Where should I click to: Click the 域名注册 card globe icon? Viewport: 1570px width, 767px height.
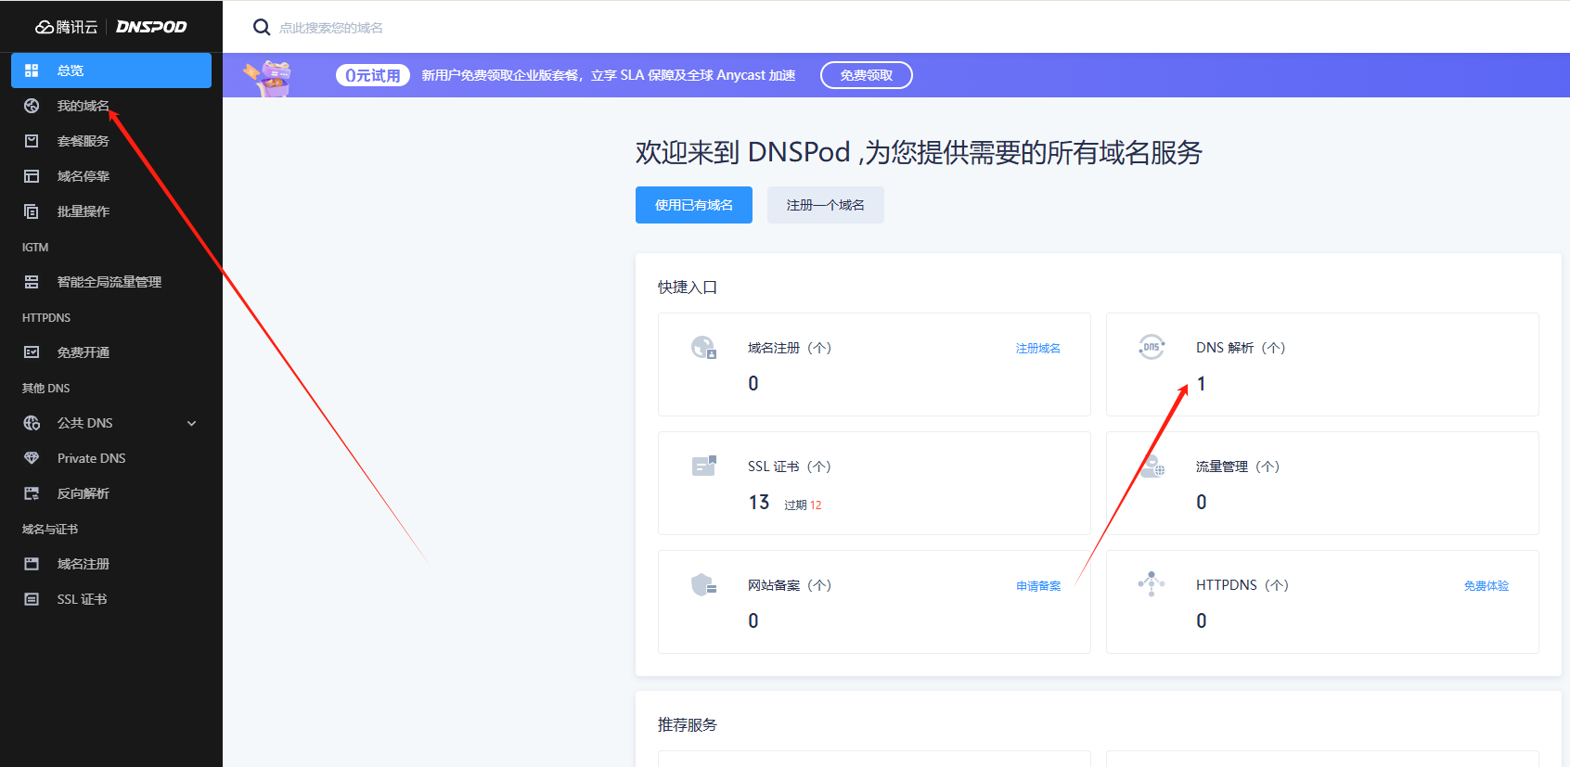[703, 347]
